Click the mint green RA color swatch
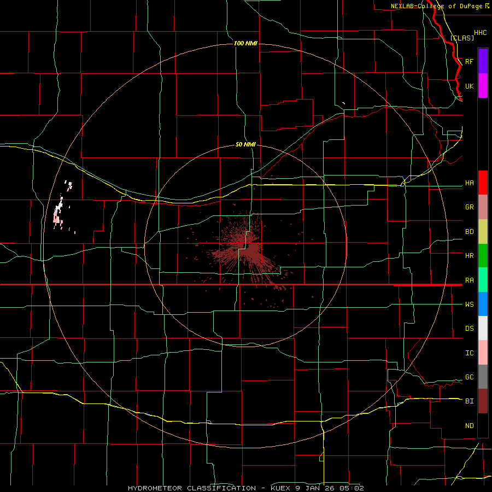 click(x=483, y=280)
